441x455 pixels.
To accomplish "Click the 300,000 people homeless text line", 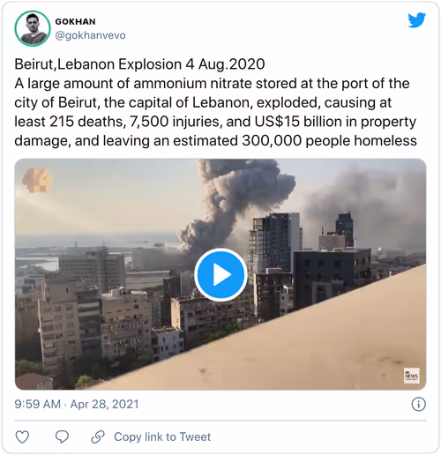I will (x=215, y=140).
